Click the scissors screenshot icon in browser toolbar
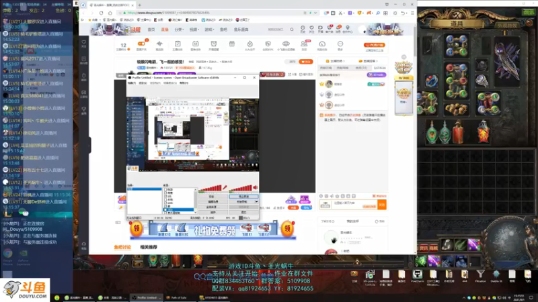Image resolution: width=538 pixels, height=302 pixels. tap(341, 13)
